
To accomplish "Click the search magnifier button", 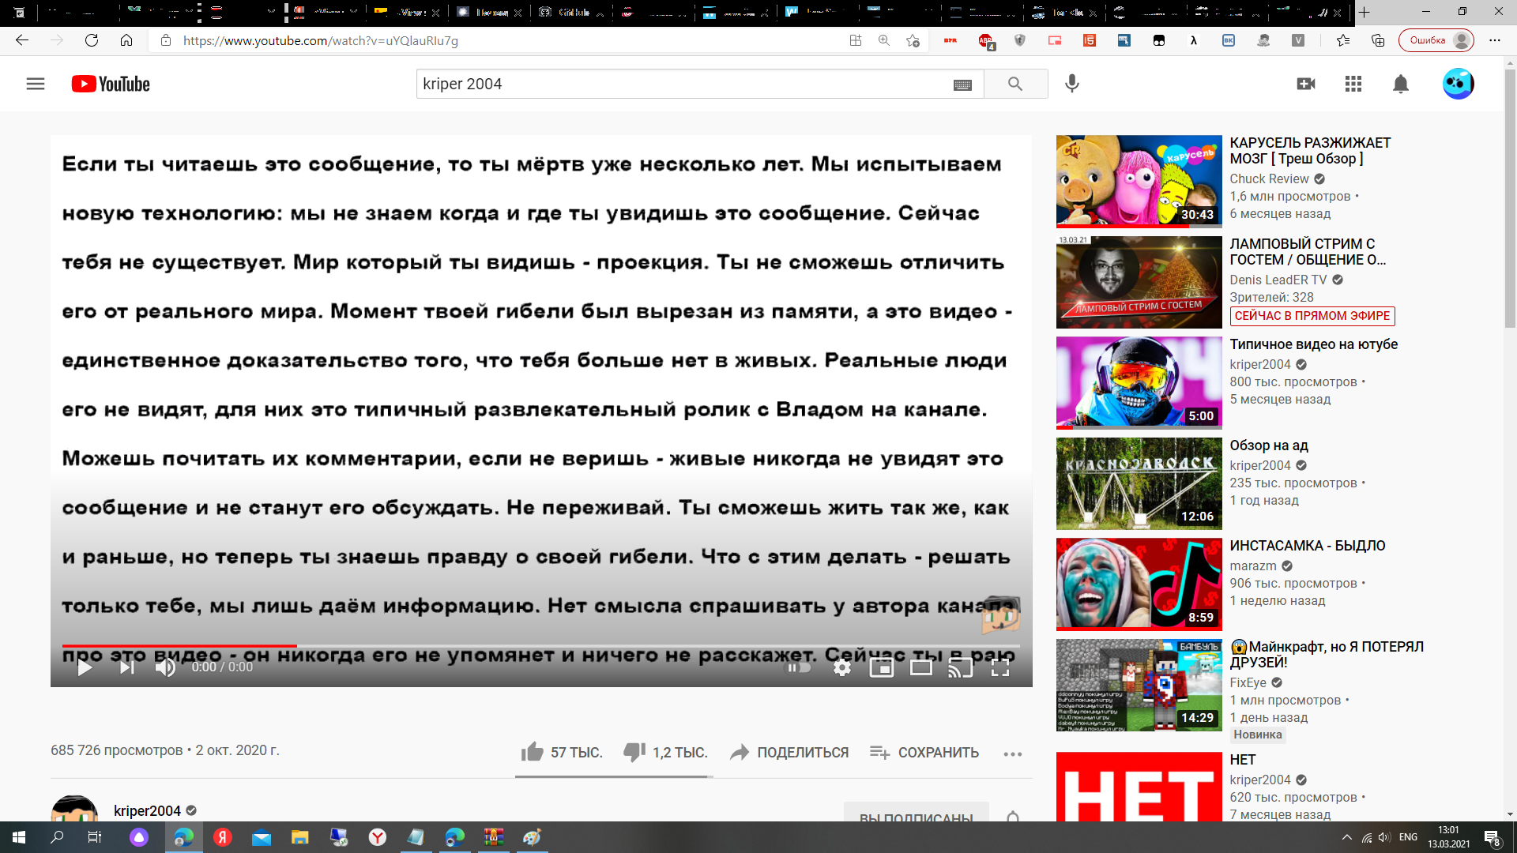I will tap(1015, 84).
